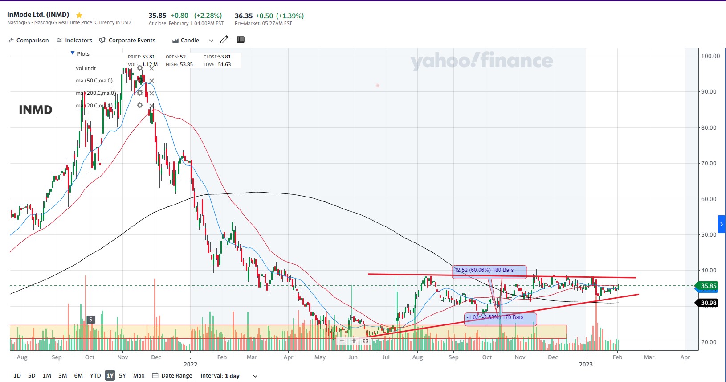Zoom out the chart with minus icon

(x=342, y=341)
